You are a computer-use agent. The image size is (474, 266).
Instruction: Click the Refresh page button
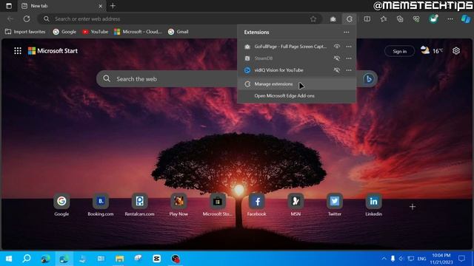(27, 19)
